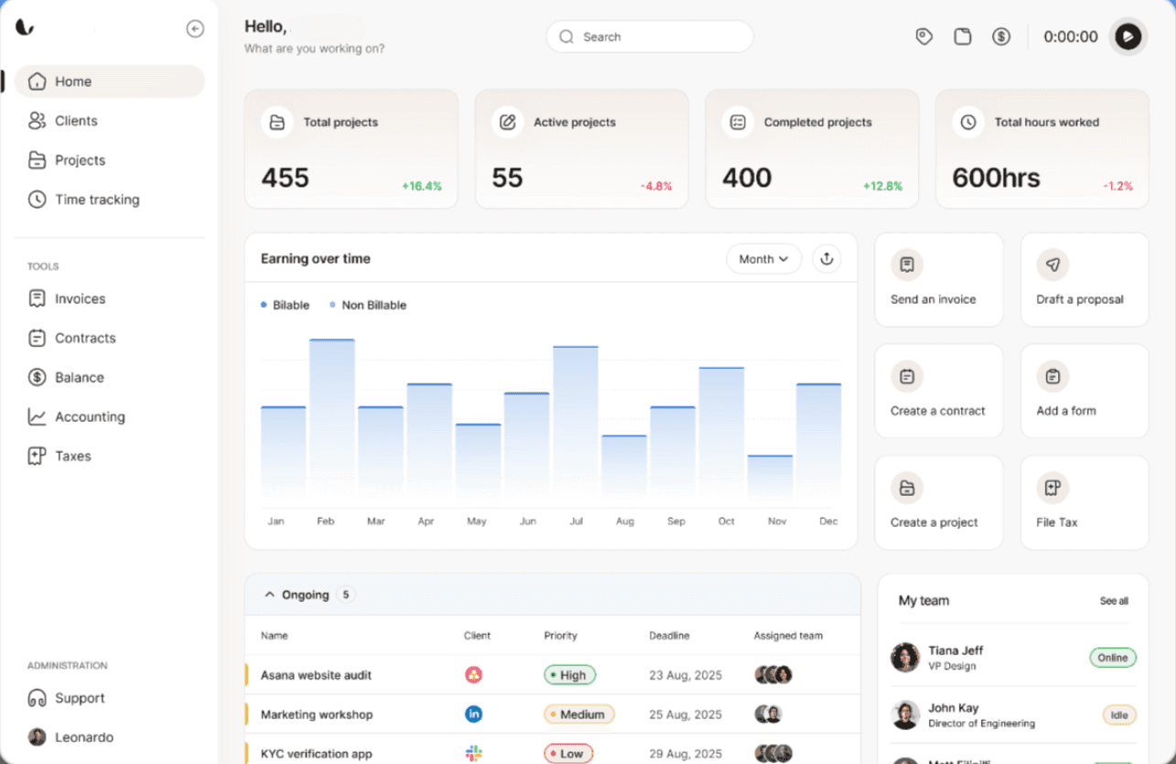This screenshot has height=764, width=1176.
Task: Open the Month period dropdown
Action: pos(764,259)
